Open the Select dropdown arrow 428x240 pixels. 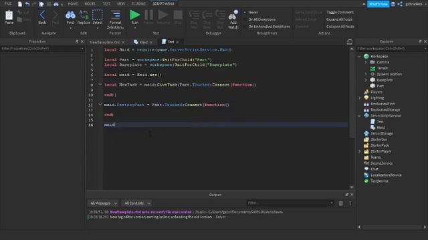coord(97,28)
